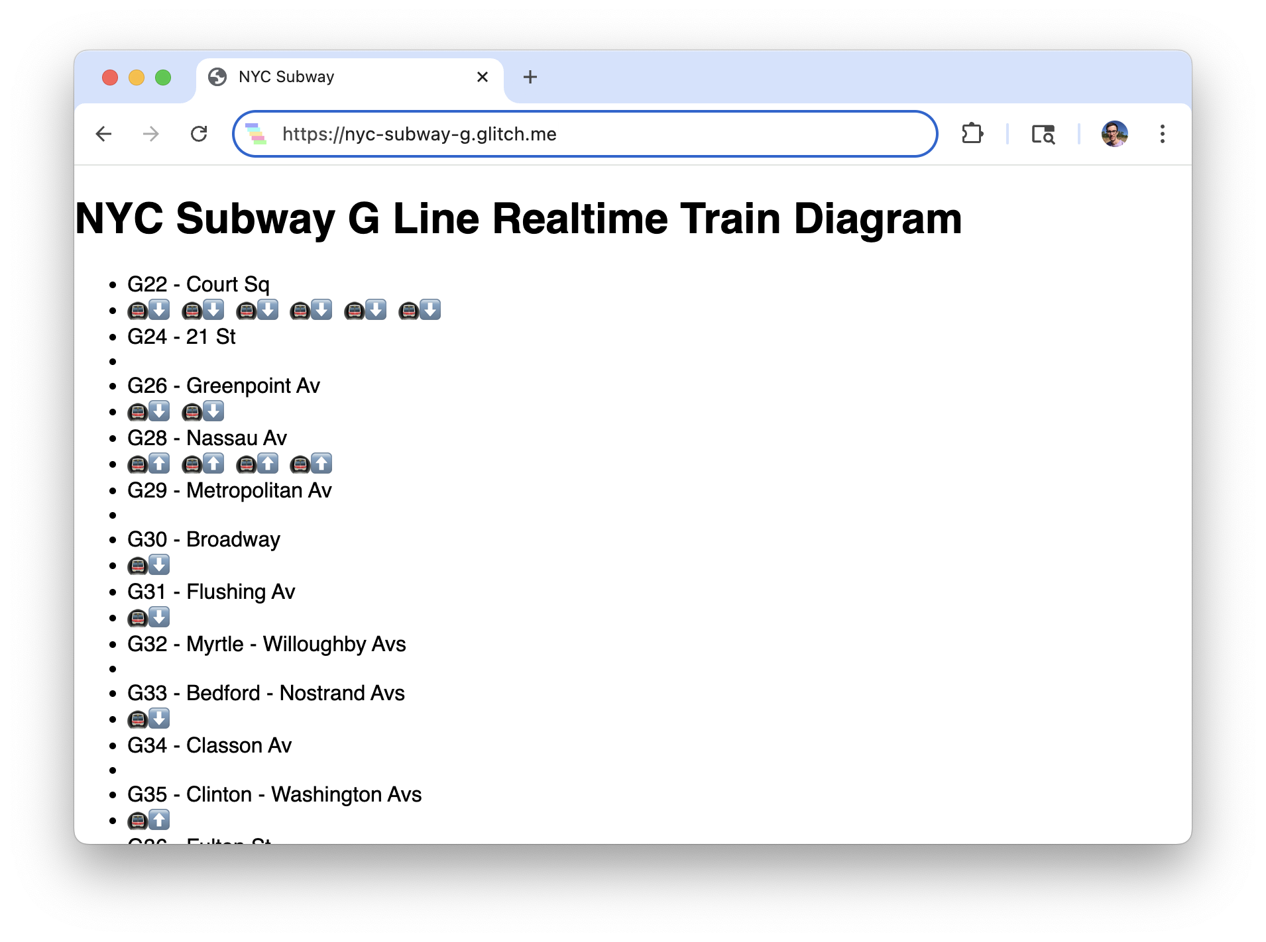Click the G29 - Metropolitan Av station text
Viewport: 1266px width, 942px height.
pyautogui.click(x=229, y=490)
